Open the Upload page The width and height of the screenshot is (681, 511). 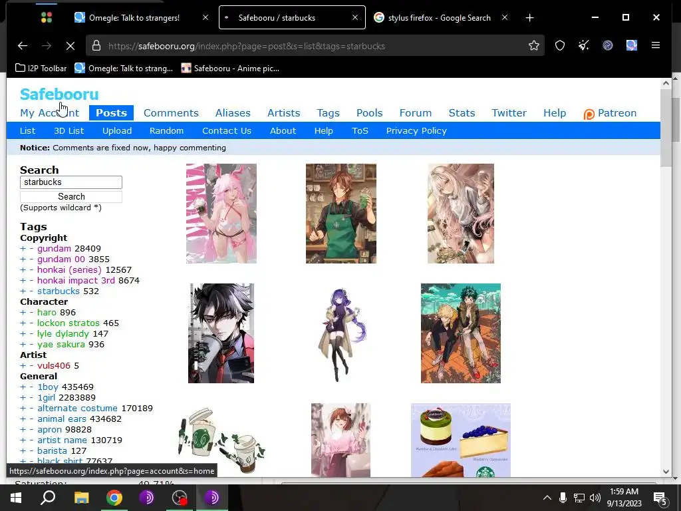click(x=117, y=131)
